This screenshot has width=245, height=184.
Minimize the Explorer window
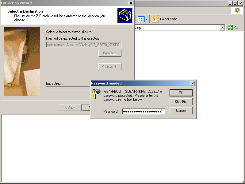click(230, 3)
